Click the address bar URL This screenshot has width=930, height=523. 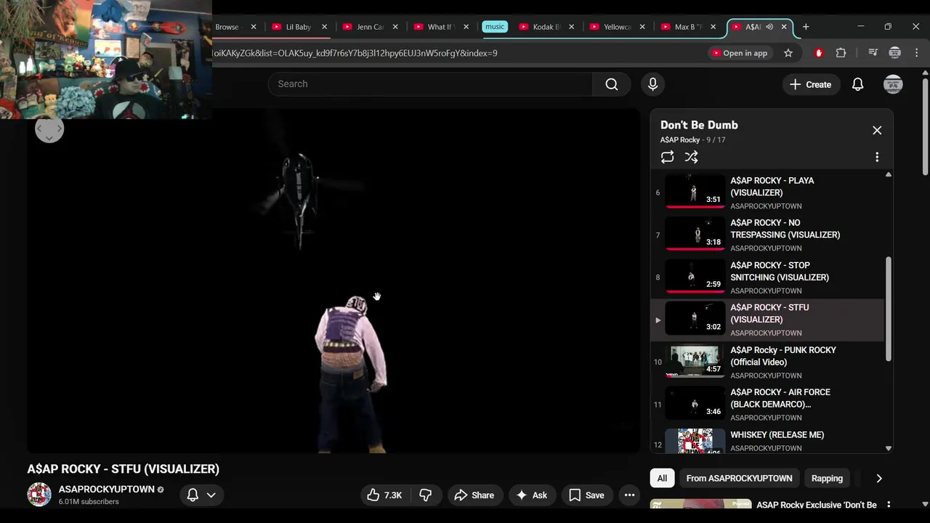coord(355,53)
